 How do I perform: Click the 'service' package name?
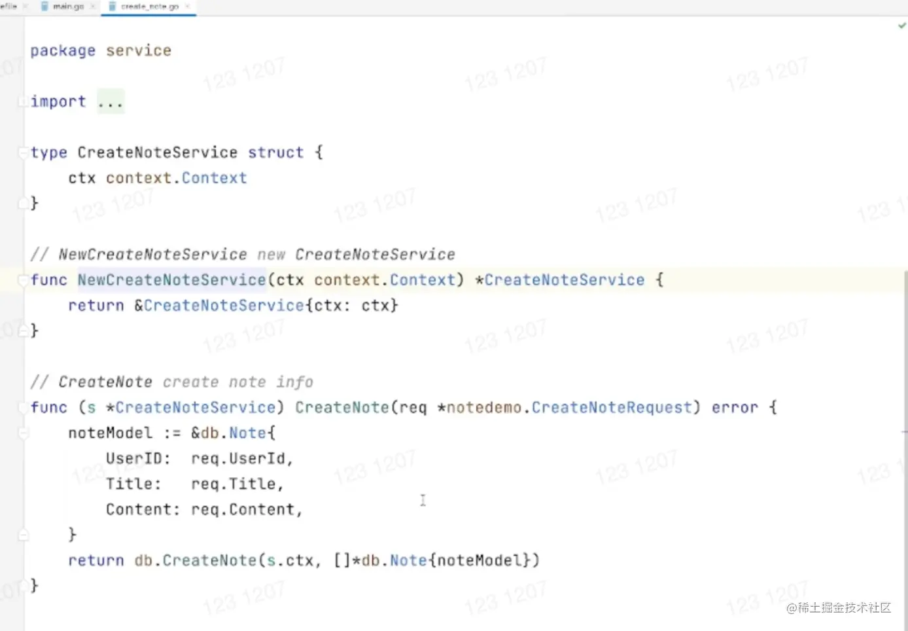tap(139, 51)
